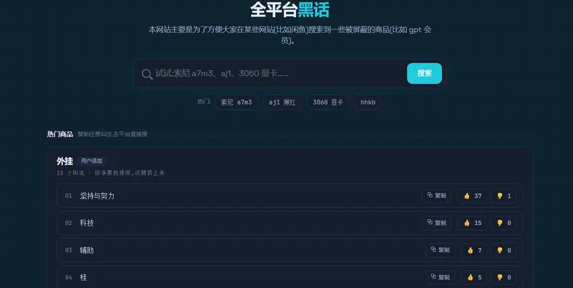Upvote the 坚持与努力 entry
Screen dimensions: 573x288
(x=472, y=196)
